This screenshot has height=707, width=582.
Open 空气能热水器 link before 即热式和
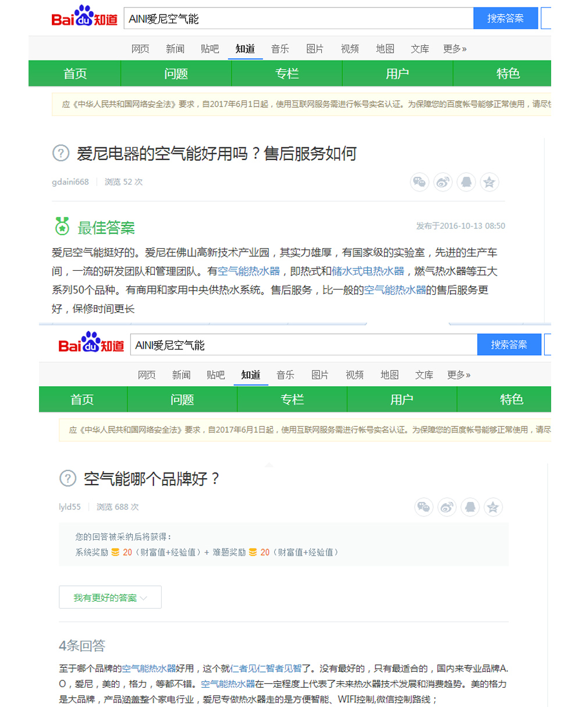pos(249,271)
